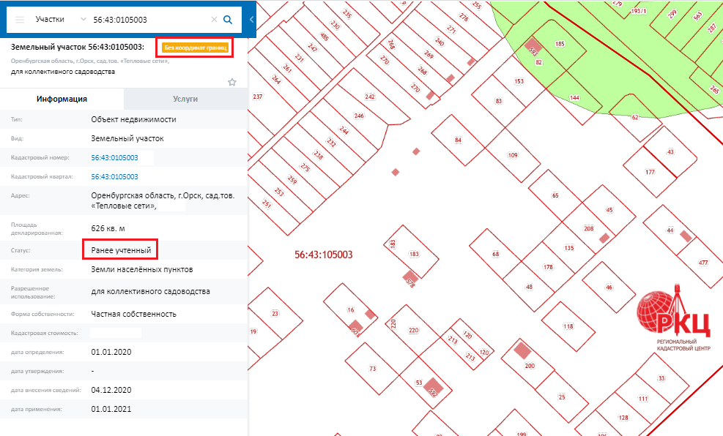Click the quarter label 56:43:105003 on map
This screenshot has height=436, width=723.
pos(324,255)
